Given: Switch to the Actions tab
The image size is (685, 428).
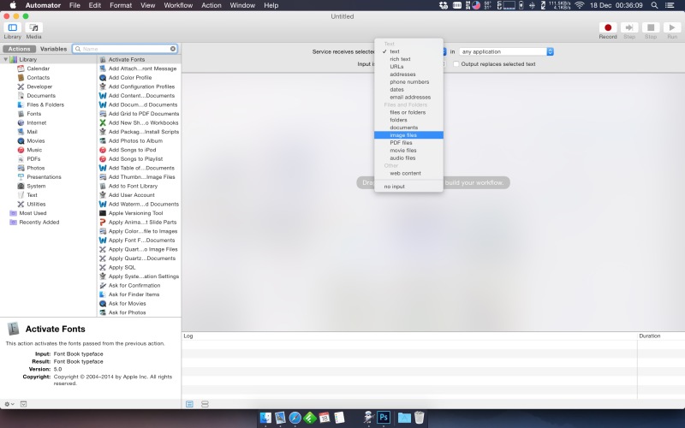Looking at the screenshot, I should pos(19,49).
